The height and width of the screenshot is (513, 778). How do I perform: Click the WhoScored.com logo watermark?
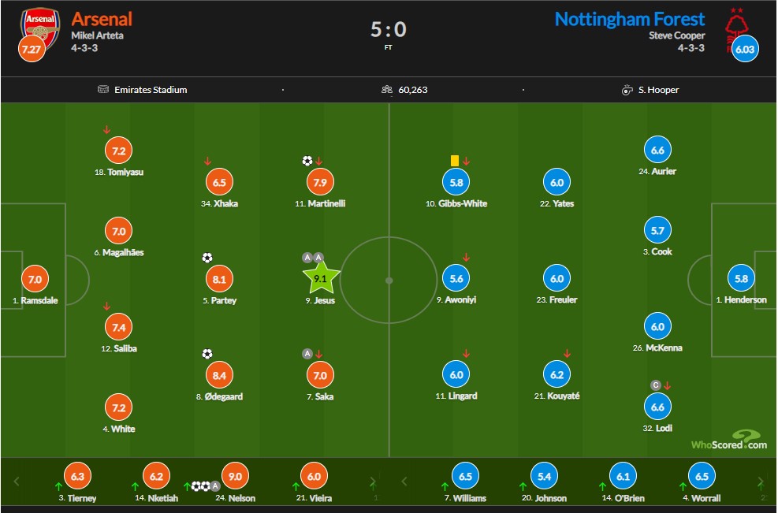point(729,440)
